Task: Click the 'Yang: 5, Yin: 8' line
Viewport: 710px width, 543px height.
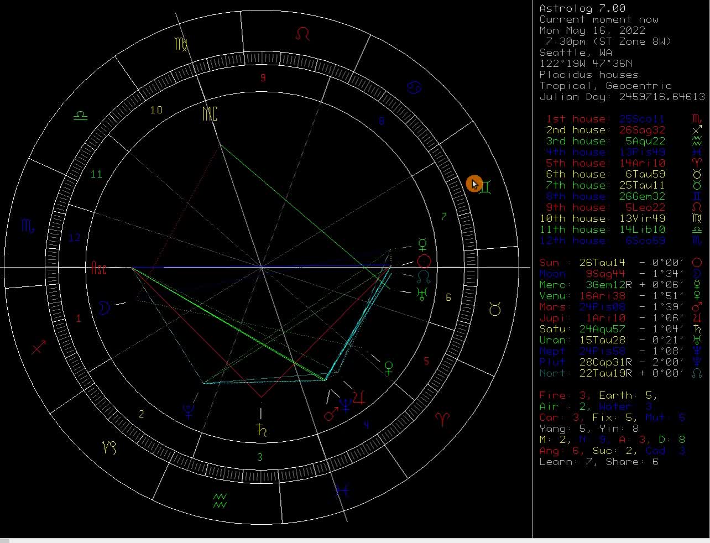Action: coord(589,429)
